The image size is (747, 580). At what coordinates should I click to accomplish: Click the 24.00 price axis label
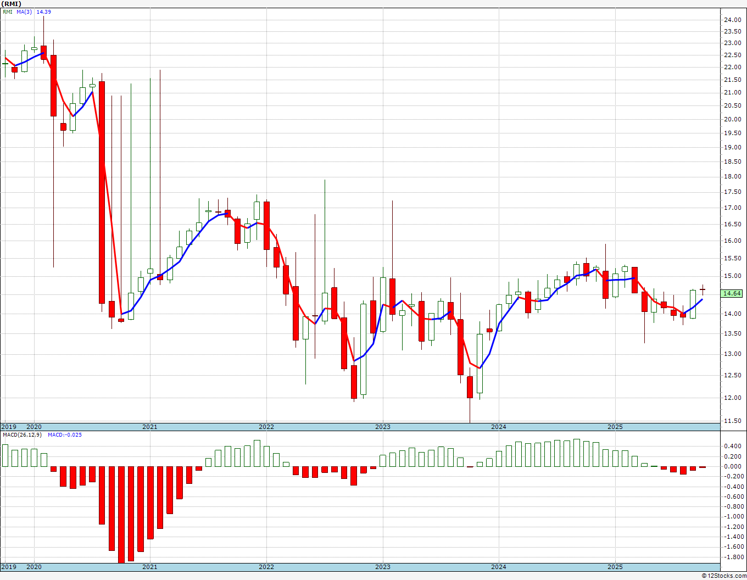click(x=732, y=20)
